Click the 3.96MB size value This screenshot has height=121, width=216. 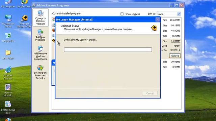click(176, 67)
